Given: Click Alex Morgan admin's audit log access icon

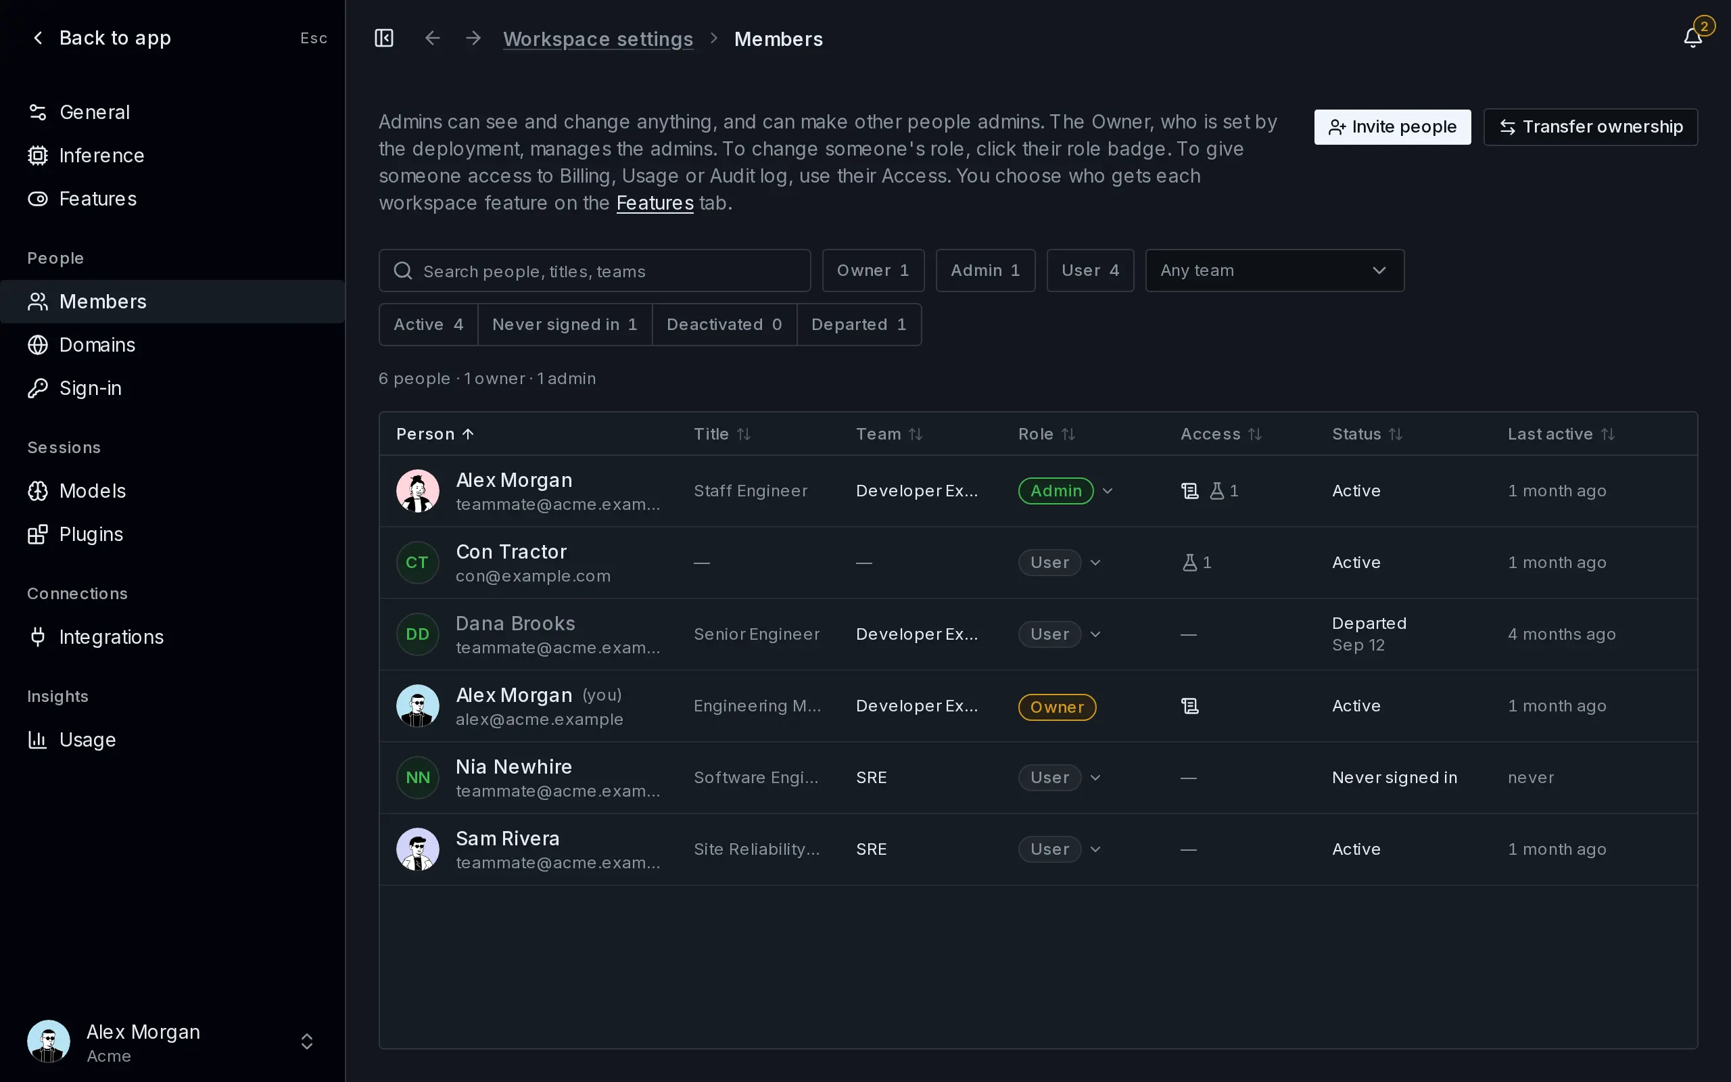Looking at the screenshot, I should coord(1189,491).
